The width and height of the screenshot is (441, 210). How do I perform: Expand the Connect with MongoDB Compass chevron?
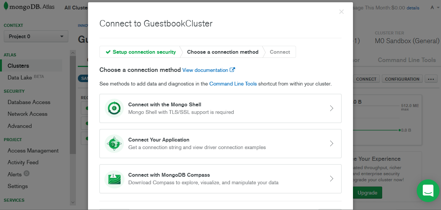coord(331,179)
